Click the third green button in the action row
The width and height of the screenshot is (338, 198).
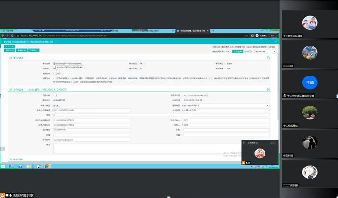[x=33, y=50]
